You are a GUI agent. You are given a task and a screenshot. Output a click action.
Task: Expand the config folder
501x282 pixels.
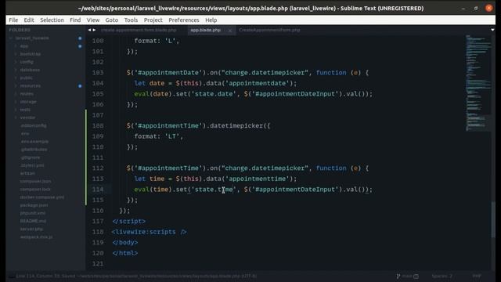(16, 62)
